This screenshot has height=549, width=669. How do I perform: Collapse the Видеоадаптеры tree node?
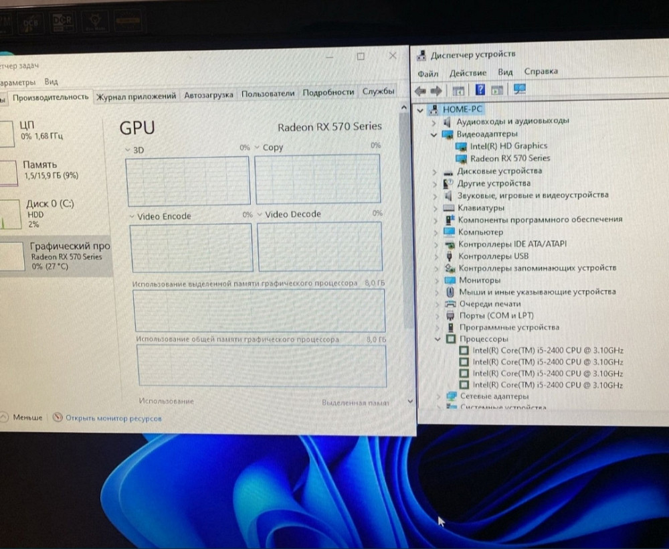434,134
